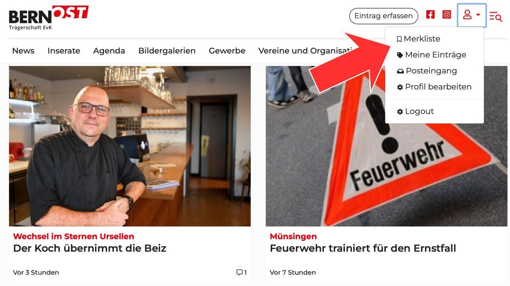Click the Posteingang inbox icon
510x286 pixels.
click(400, 71)
